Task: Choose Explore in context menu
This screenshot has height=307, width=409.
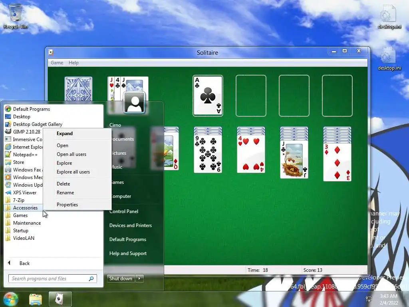Action: [x=77, y=163]
